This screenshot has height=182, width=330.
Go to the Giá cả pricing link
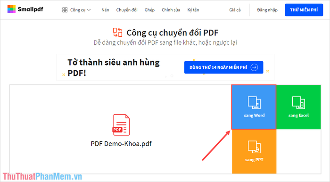[235, 10]
